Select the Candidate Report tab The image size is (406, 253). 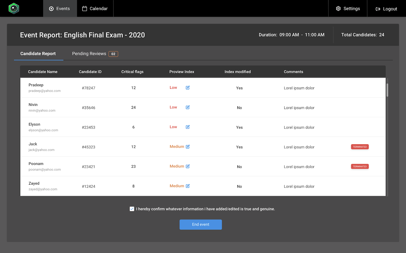pos(38,54)
